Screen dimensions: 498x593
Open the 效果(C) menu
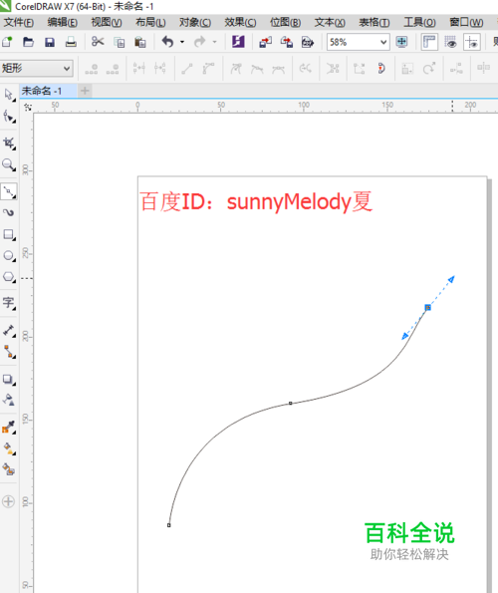(x=240, y=23)
